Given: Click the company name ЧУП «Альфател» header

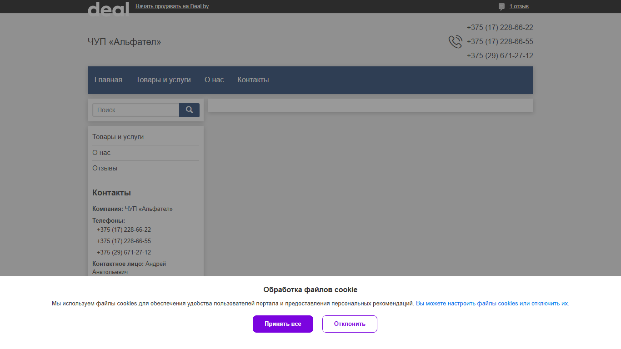Looking at the screenshot, I should click(x=124, y=42).
